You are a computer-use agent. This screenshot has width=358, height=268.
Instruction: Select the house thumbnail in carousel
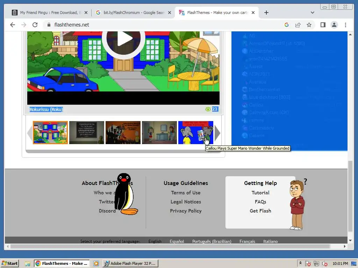tap(50, 132)
